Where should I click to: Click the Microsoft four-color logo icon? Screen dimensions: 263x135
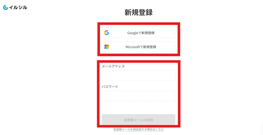pyautogui.click(x=107, y=47)
